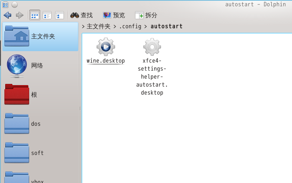292x183 pixels.
Task: Click the xfce4-settings-helper-autostart.desktop file name
Action: click(x=152, y=77)
